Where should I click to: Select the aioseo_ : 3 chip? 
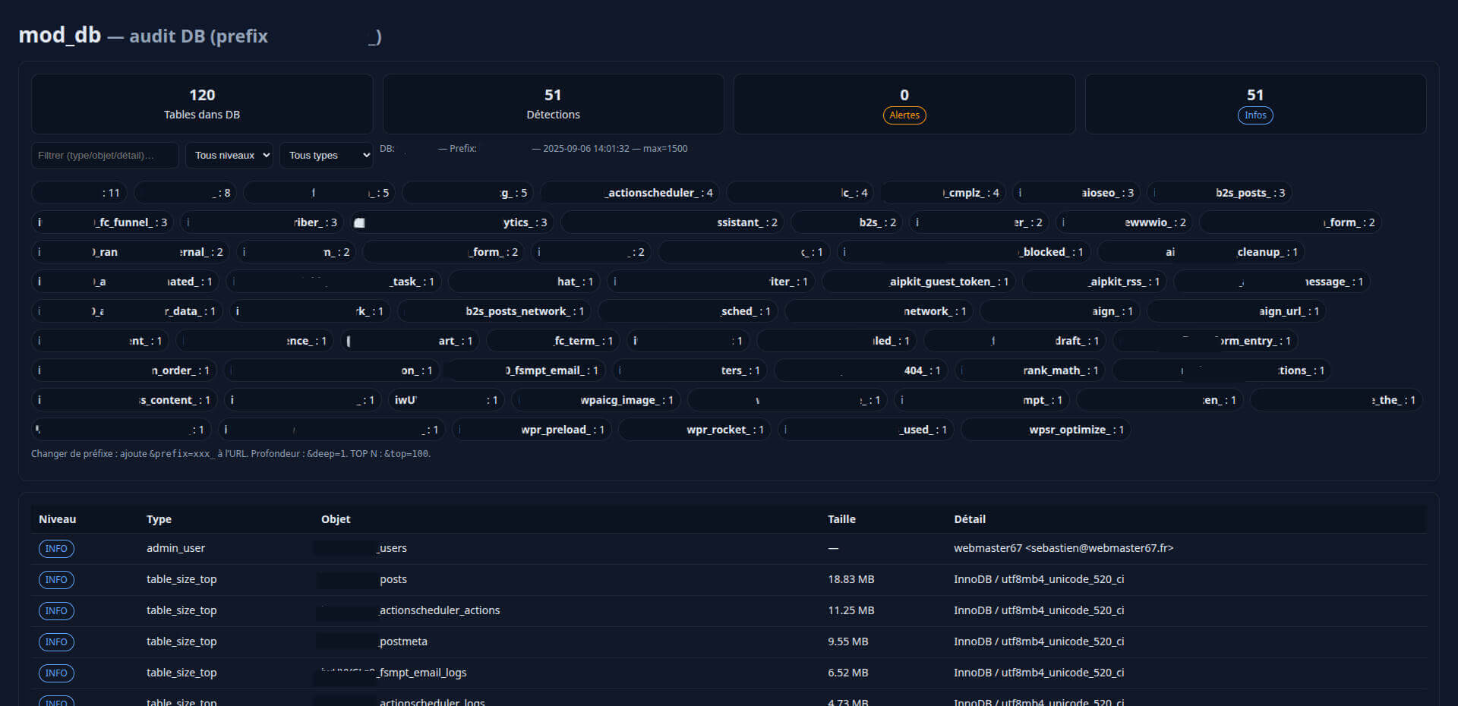tap(1076, 192)
